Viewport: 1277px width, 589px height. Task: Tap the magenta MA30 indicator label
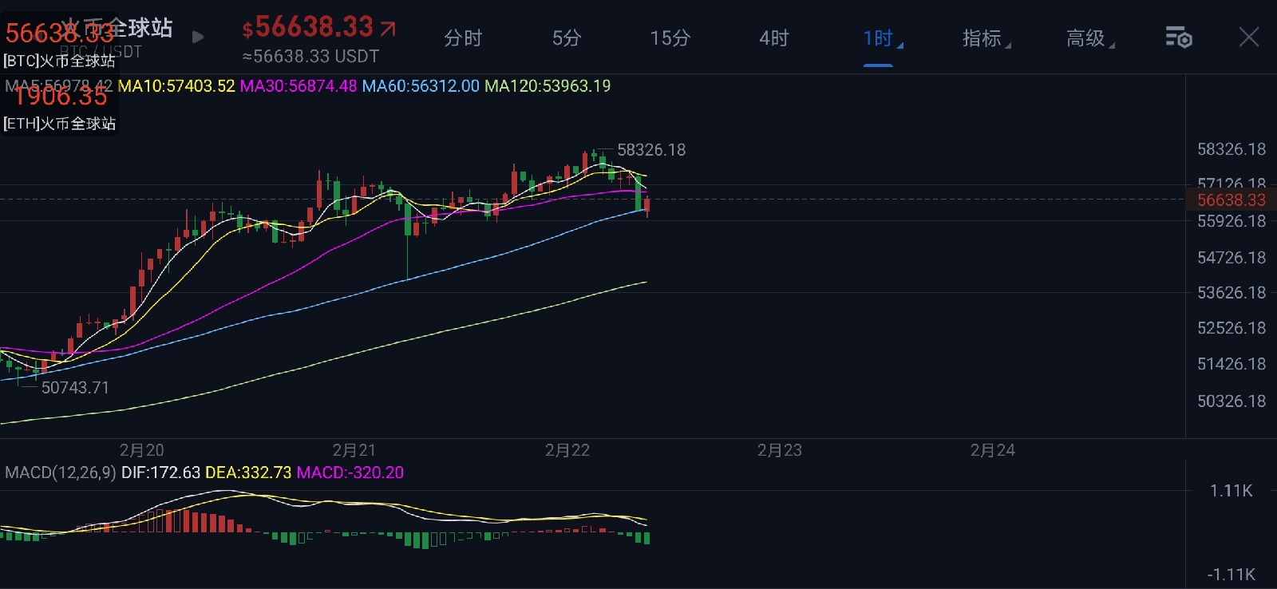(x=298, y=86)
